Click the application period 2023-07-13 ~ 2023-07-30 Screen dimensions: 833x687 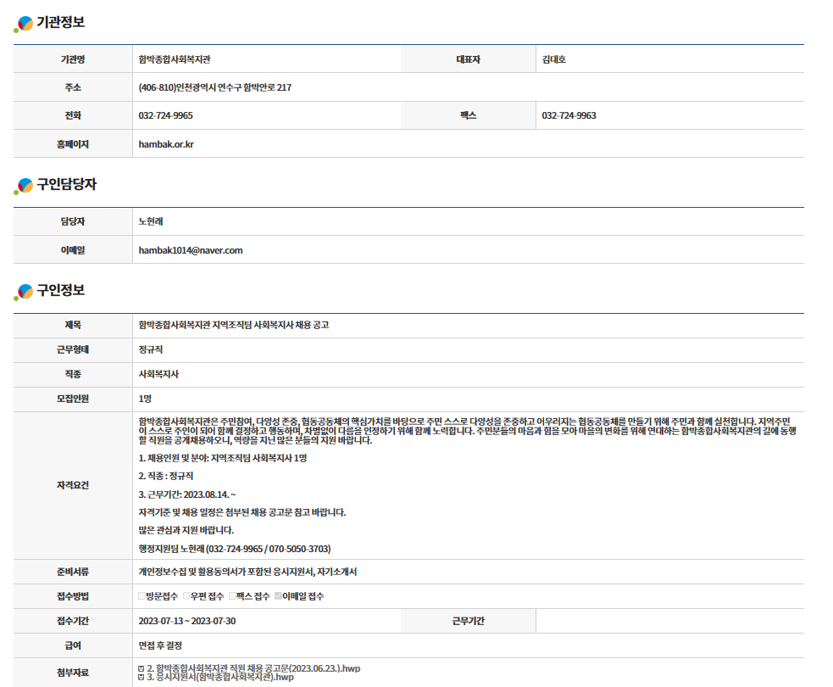click(x=186, y=621)
